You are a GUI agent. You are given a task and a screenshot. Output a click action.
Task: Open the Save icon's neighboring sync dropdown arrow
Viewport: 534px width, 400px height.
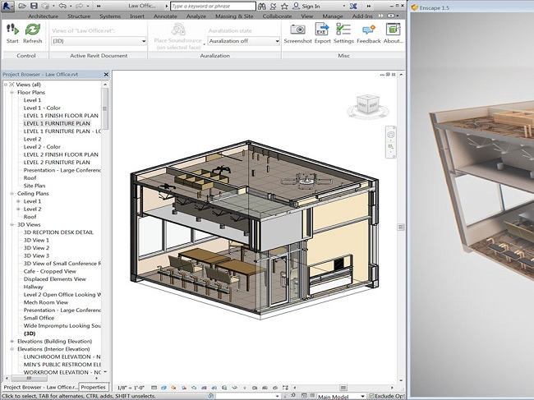54,6
